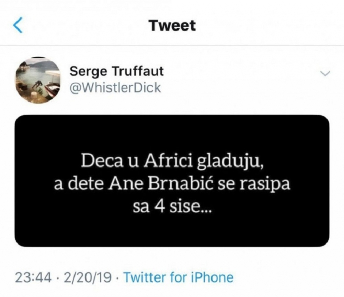
Task: Tap the Twitter for iPhone source link
Action: click(178, 278)
